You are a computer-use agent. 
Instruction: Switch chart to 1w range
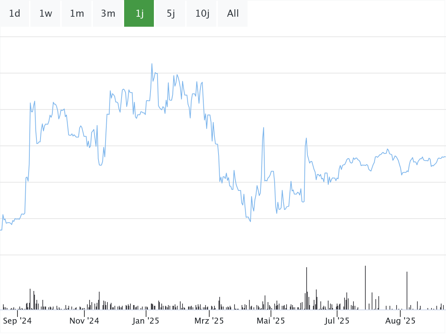(46, 14)
